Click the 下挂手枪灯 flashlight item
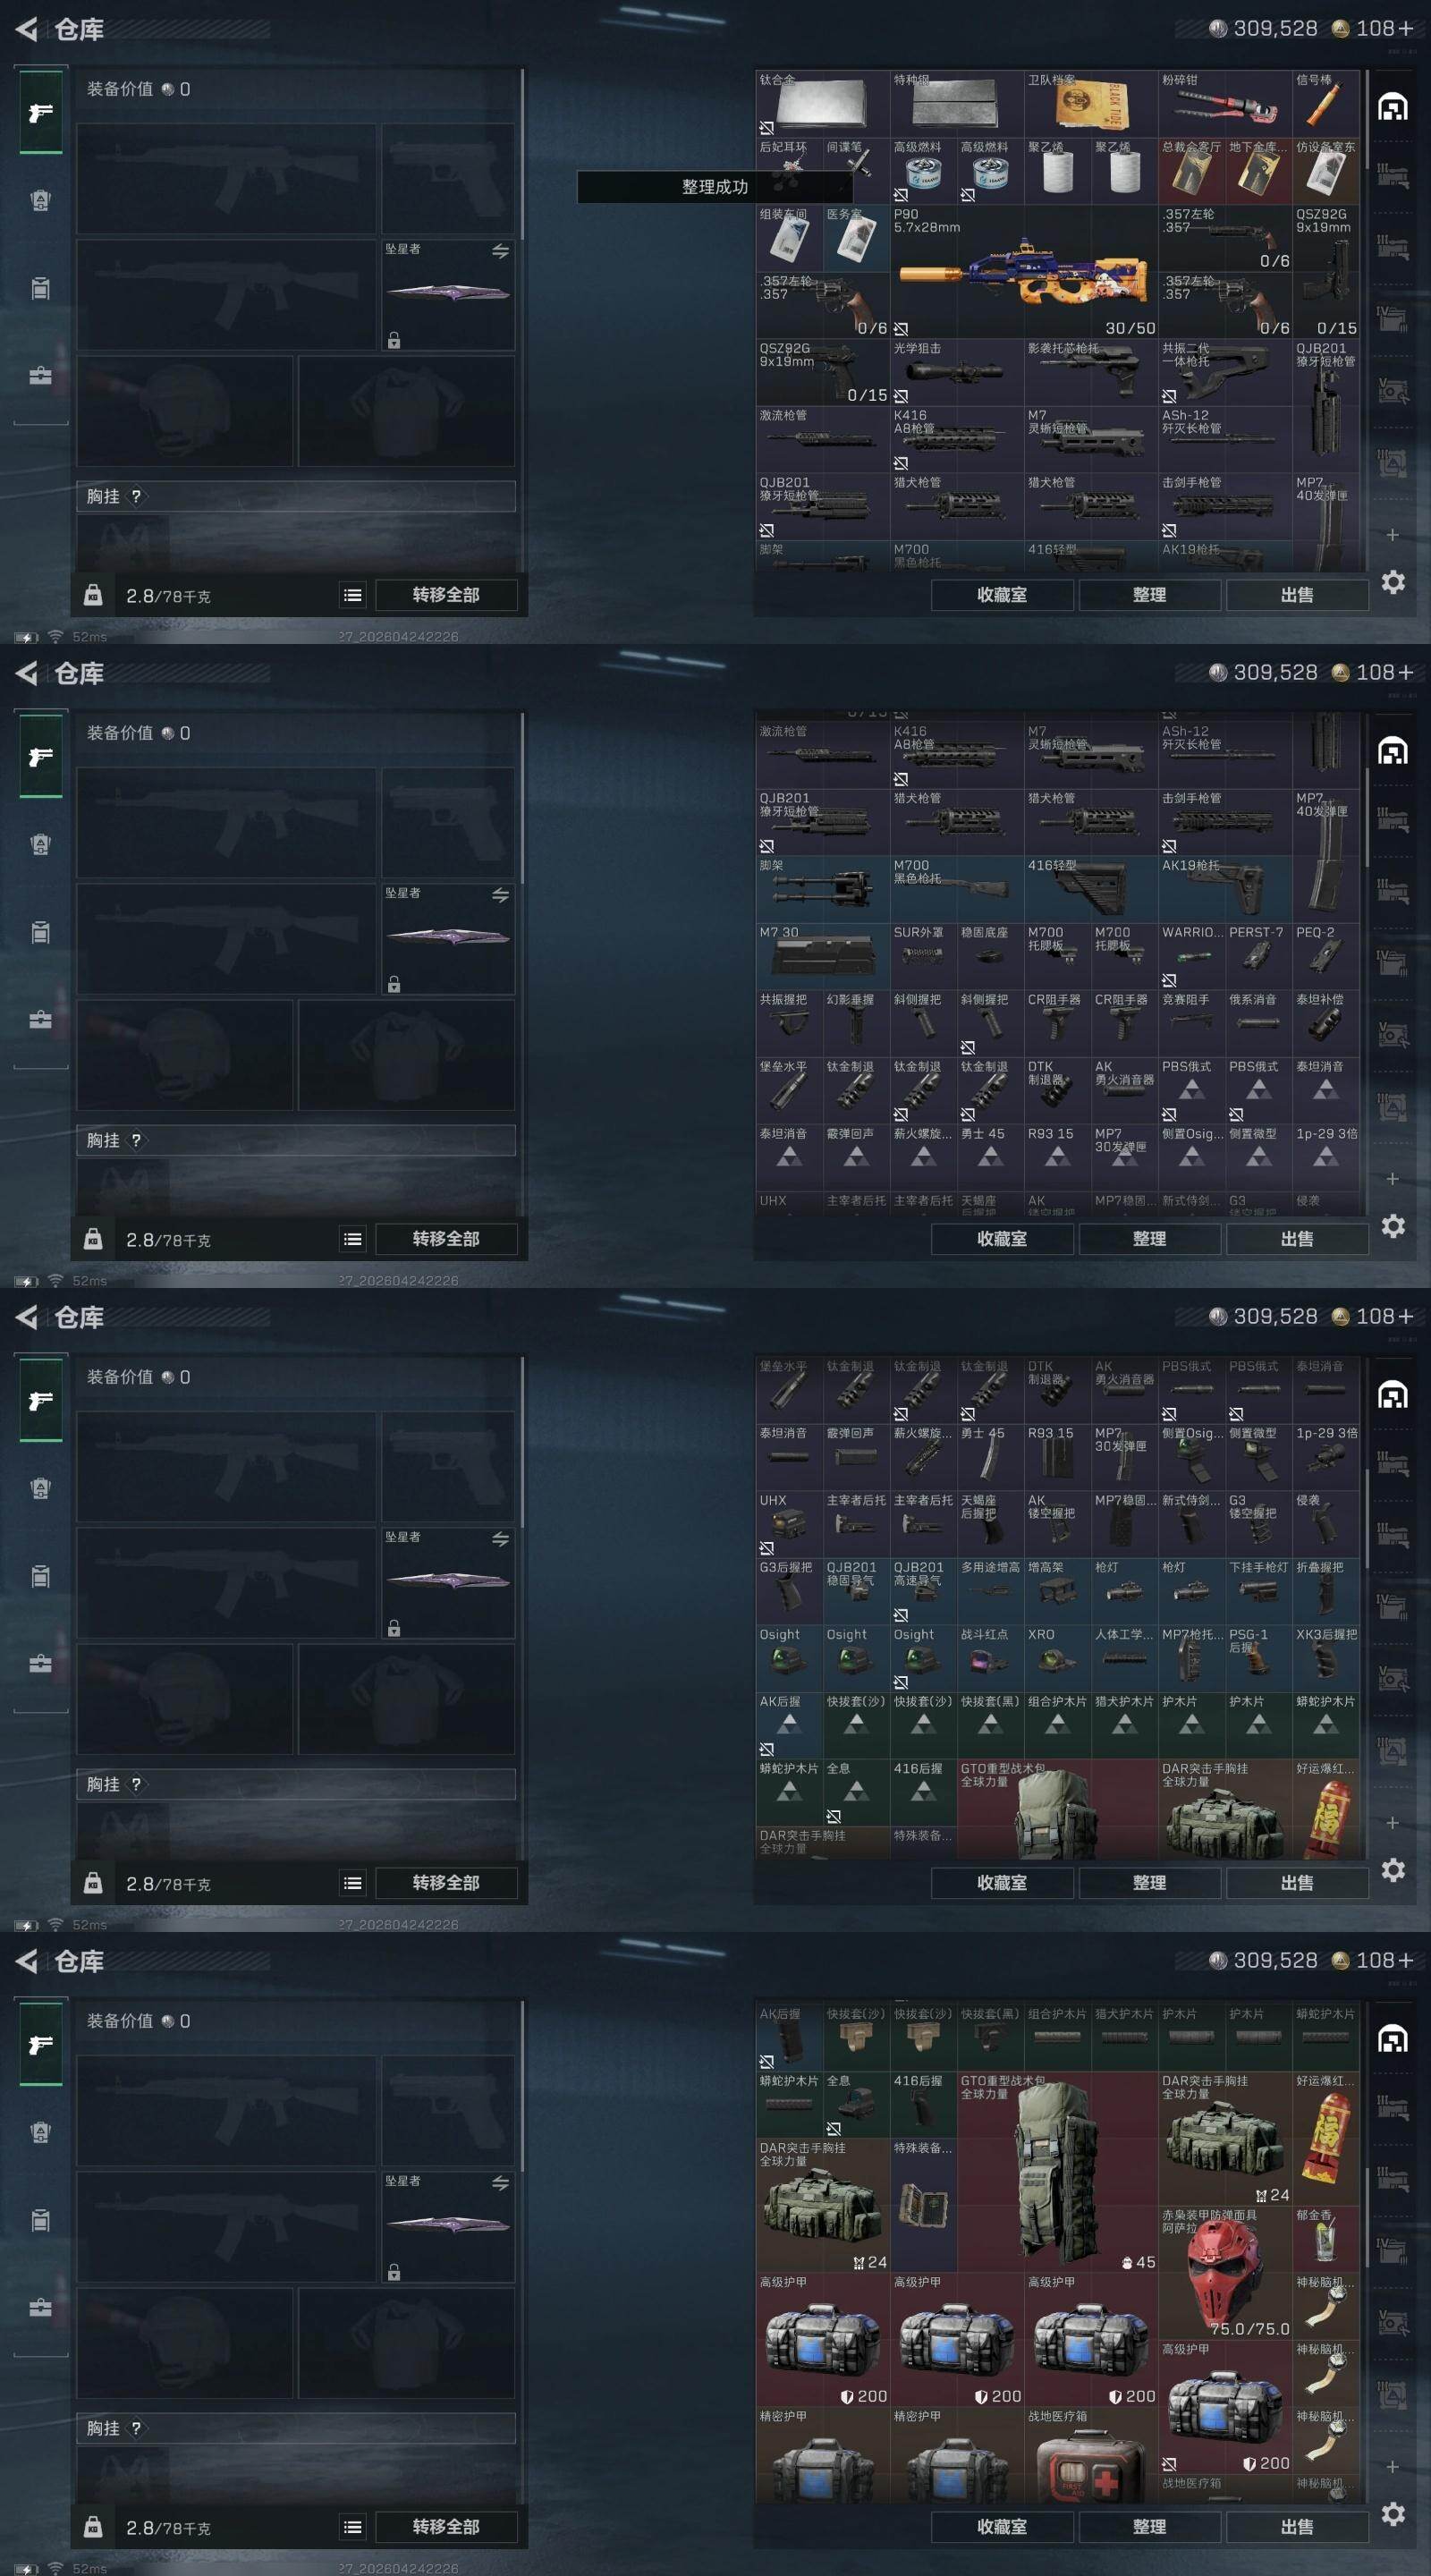1431x2576 pixels. tap(1259, 1591)
